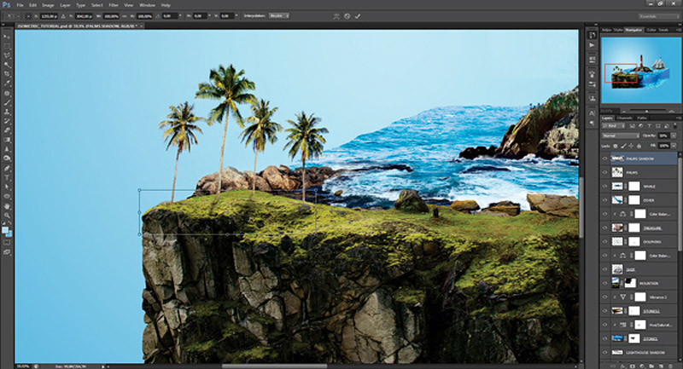Select the Move tool
This screenshot has height=369, width=683.
click(x=7, y=37)
